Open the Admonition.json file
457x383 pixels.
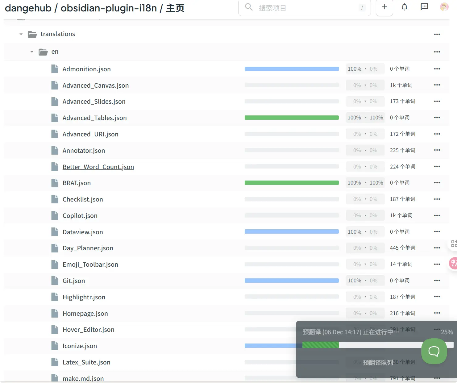[86, 69]
